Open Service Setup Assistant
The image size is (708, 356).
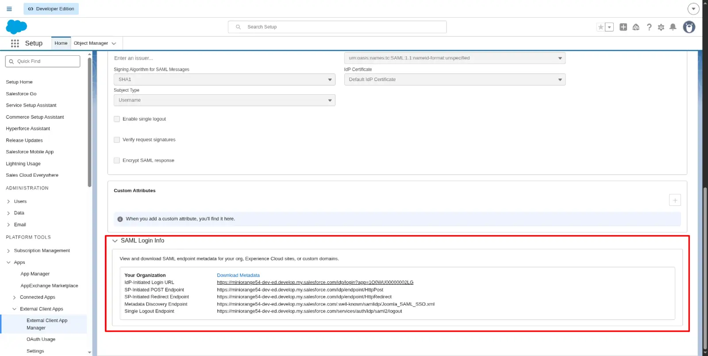[x=31, y=105]
